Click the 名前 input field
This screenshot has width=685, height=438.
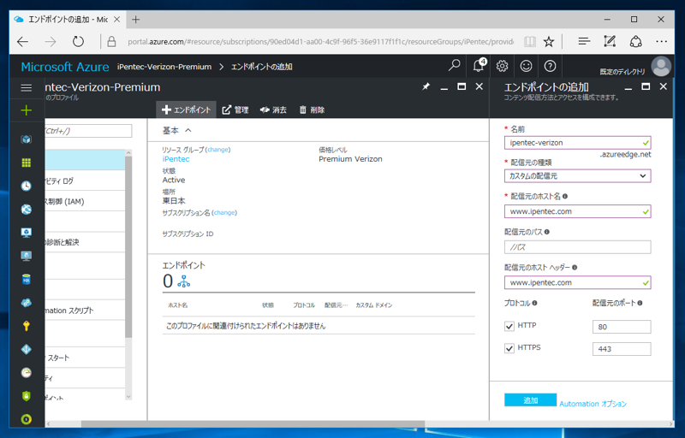coord(577,143)
